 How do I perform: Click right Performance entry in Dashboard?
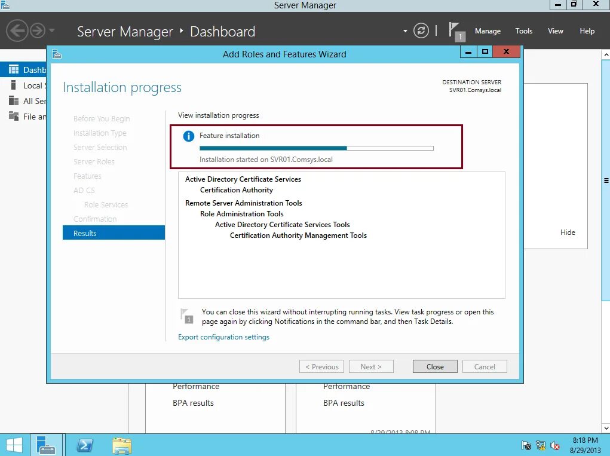(347, 386)
